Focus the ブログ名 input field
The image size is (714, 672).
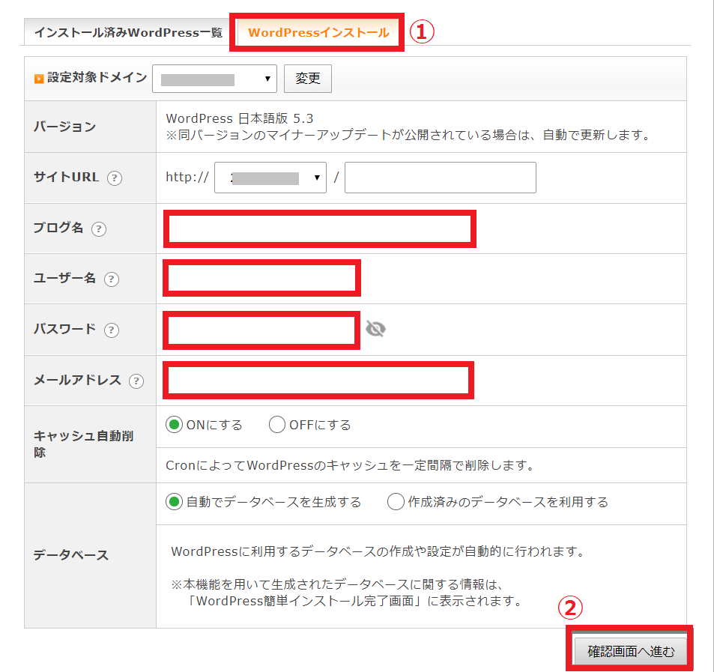click(320, 228)
